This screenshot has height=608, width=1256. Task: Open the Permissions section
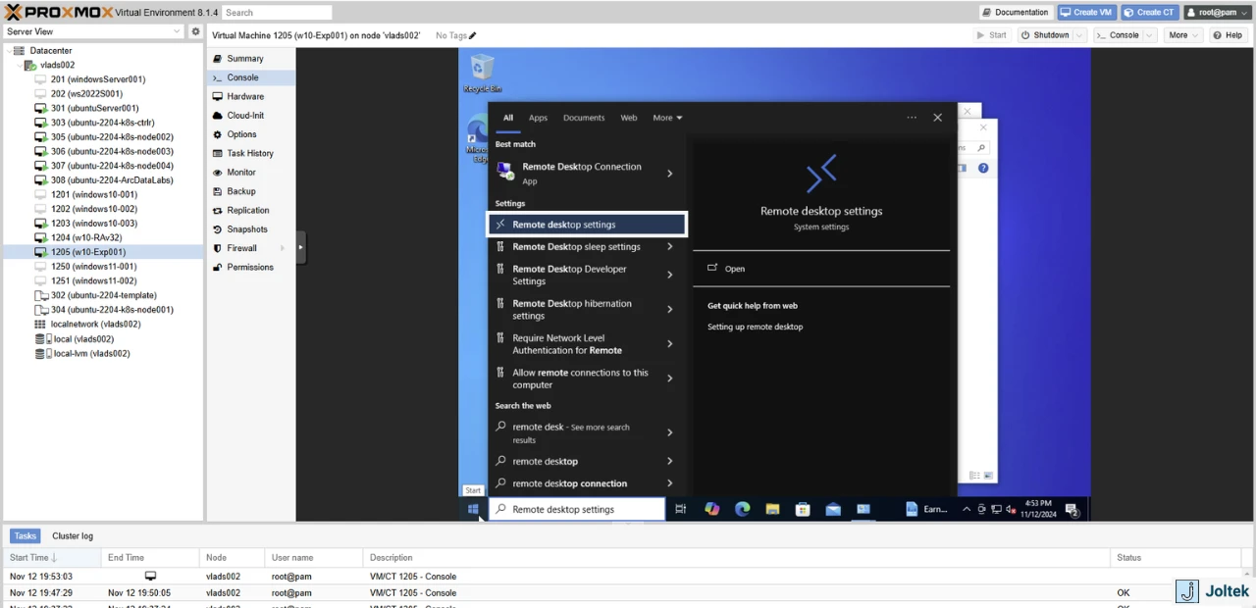click(x=250, y=267)
